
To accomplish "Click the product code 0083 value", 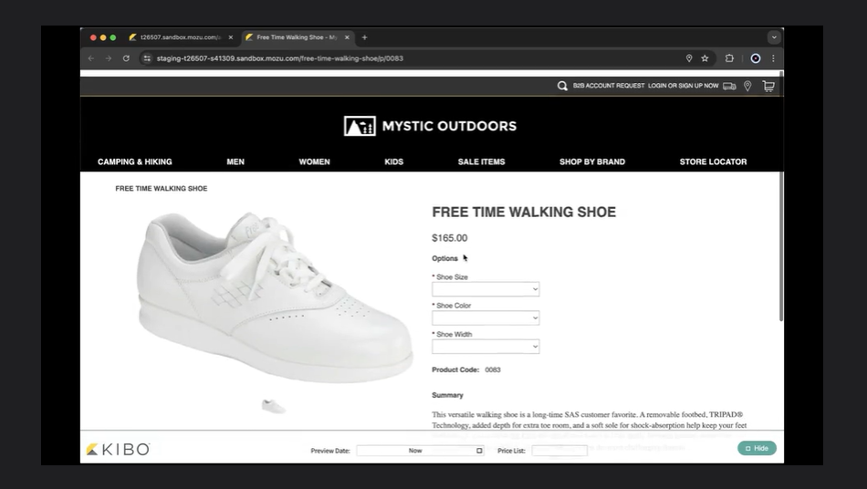I will 493,370.
